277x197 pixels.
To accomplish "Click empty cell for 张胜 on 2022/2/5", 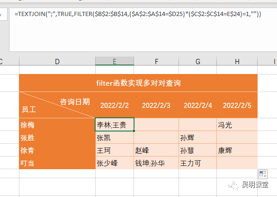I will pos(237,137).
